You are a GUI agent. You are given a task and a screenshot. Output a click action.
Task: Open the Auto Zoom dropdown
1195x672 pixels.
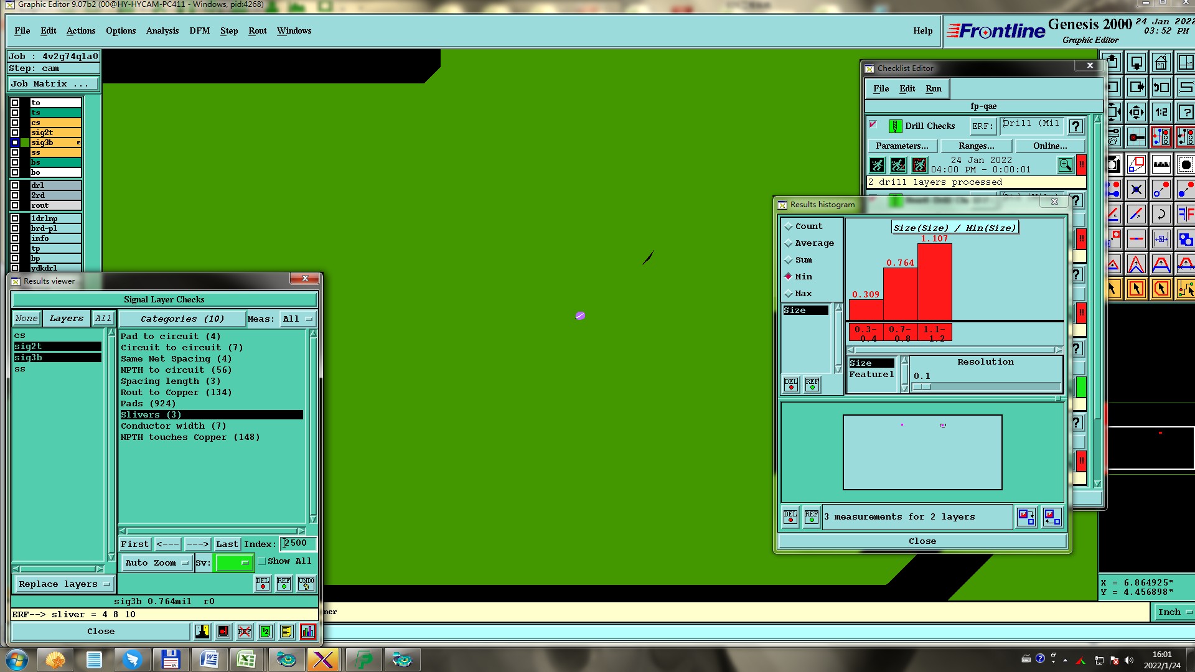click(156, 563)
